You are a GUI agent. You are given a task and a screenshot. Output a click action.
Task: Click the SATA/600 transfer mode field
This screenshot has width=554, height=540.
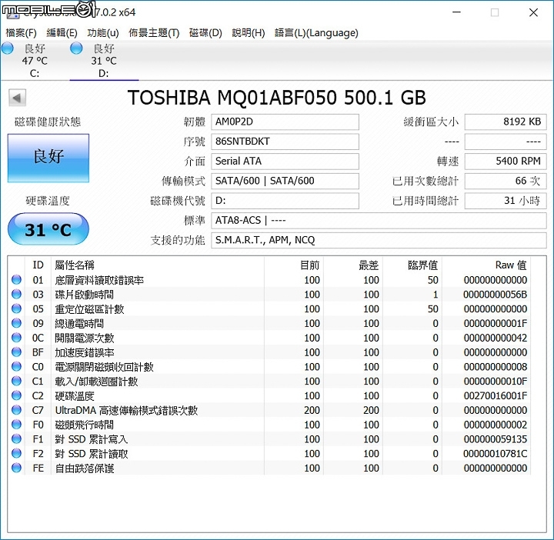click(x=285, y=182)
